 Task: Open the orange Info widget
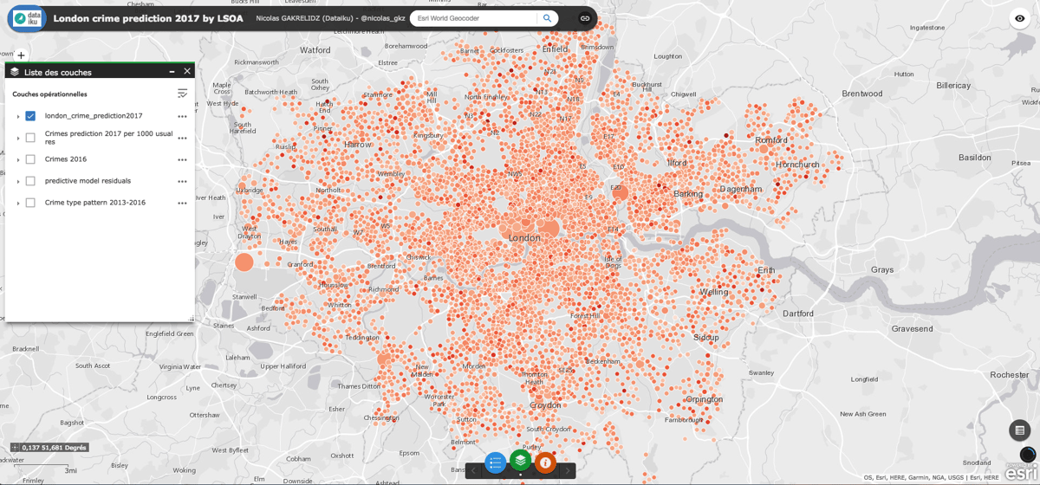click(545, 462)
